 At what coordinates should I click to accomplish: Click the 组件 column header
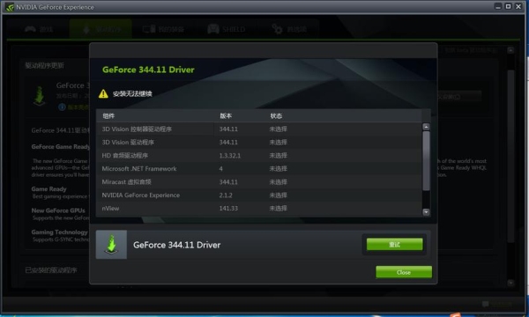click(108, 116)
